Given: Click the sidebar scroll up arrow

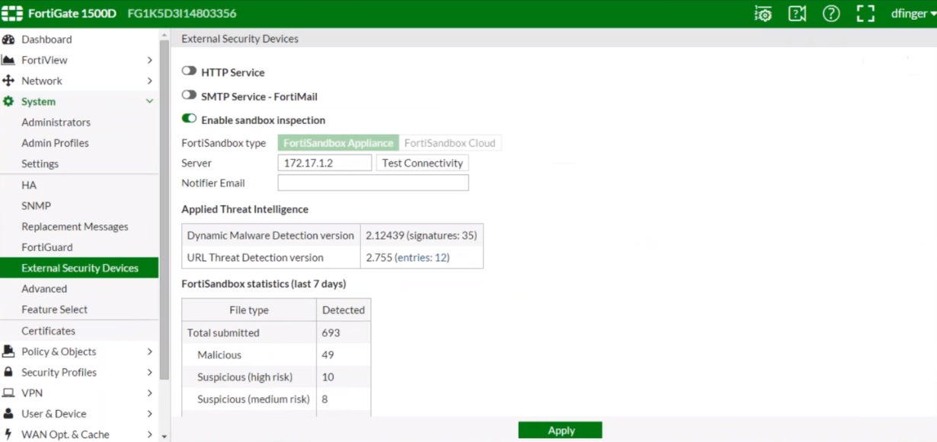Looking at the screenshot, I should tap(165, 34).
